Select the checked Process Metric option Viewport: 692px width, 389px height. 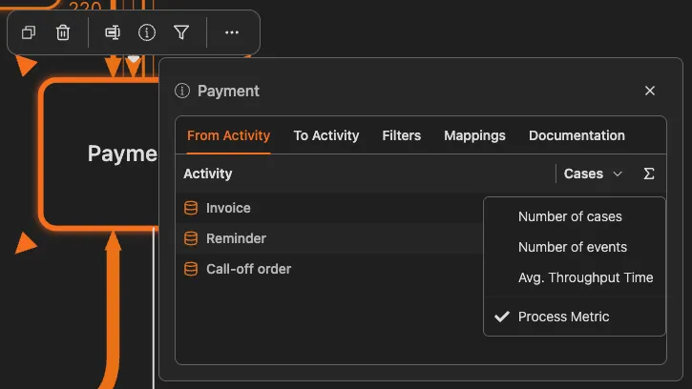tap(563, 317)
